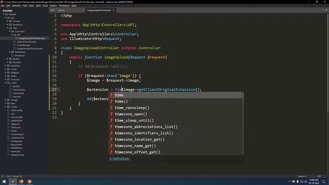
Task: Open .env.example in the sidebar
Action: [16, 117]
